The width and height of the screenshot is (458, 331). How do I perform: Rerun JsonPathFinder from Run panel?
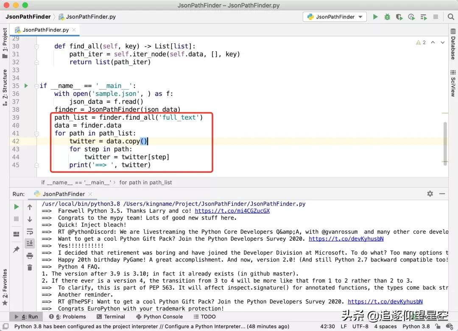pos(17,207)
